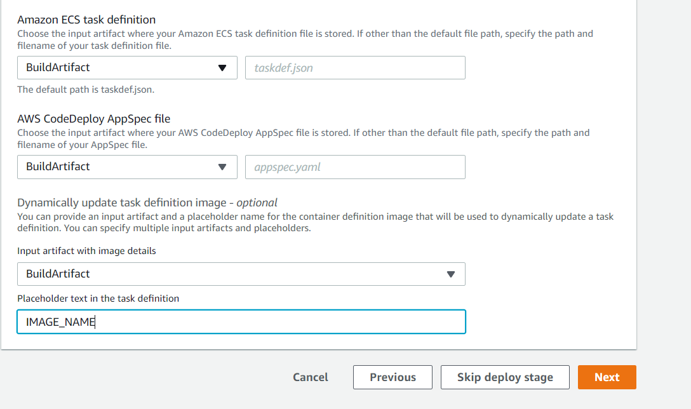
Task: Click the Dynamically update task definition image heading
Action: tap(147, 203)
